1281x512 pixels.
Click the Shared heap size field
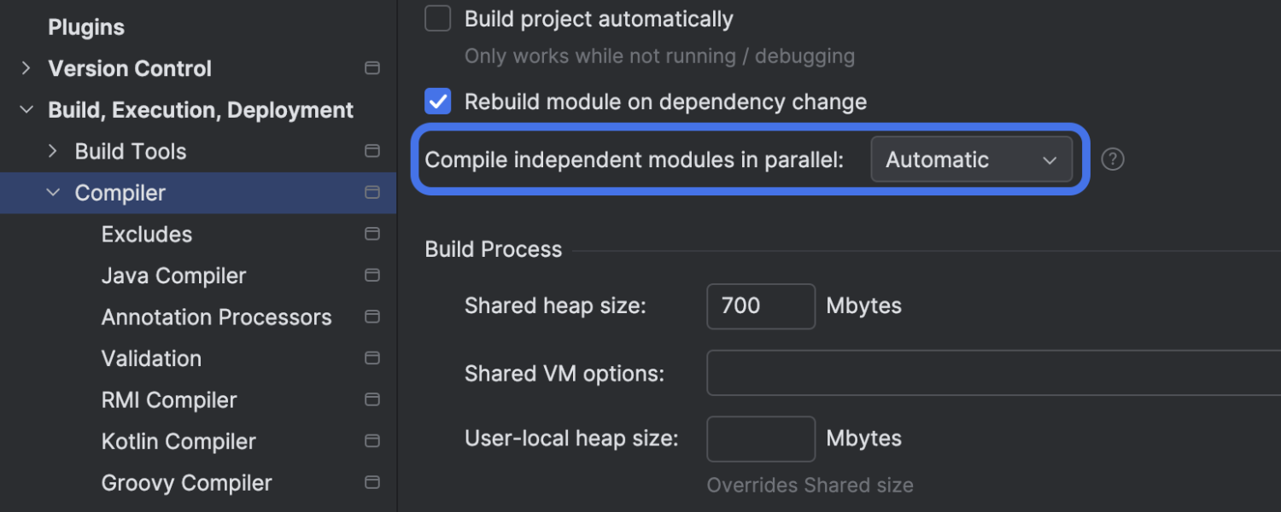click(x=760, y=305)
